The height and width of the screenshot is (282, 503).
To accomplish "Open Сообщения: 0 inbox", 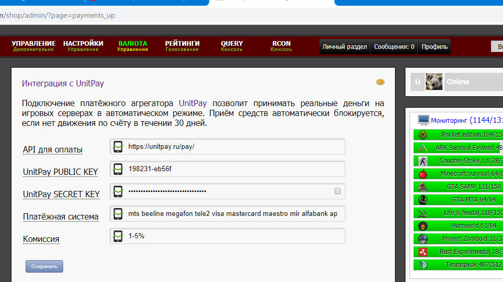I will pyautogui.click(x=394, y=47).
